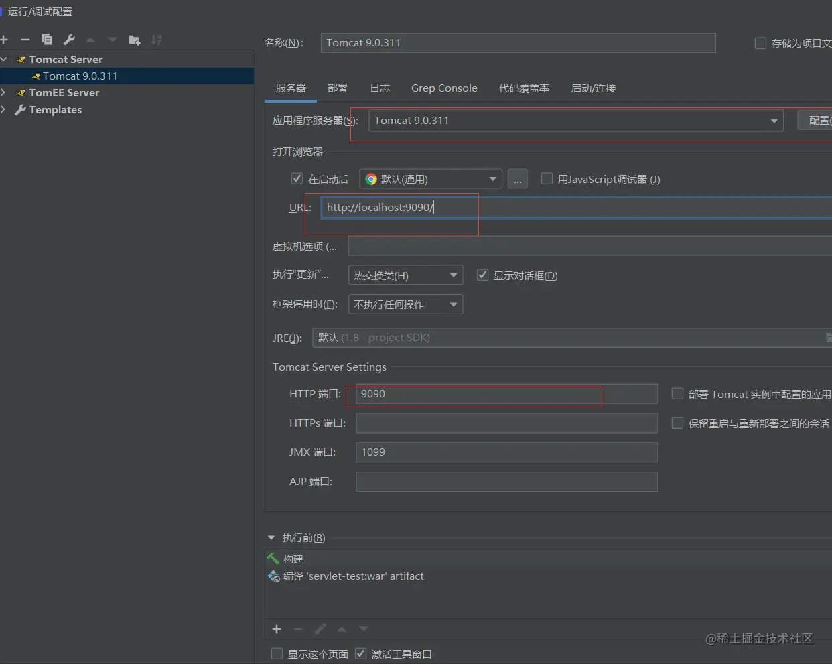Enable the JavaScript debugger checkbox
Image resolution: width=832 pixels, height=664 pixels.
click(547, 178)
